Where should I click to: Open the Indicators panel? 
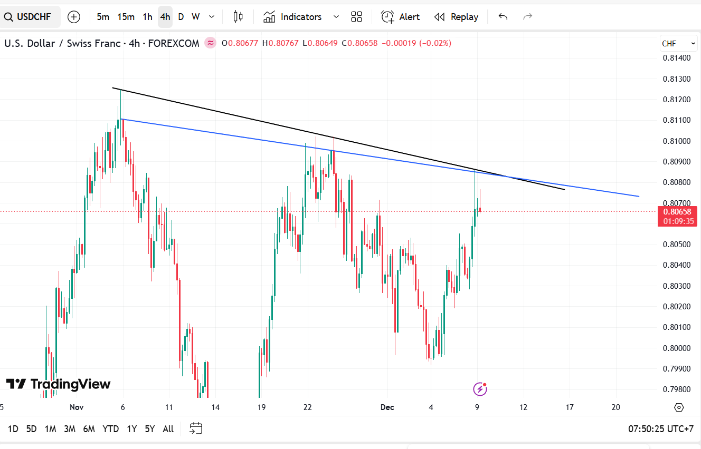pyautogui.click(x=293, y=16)
